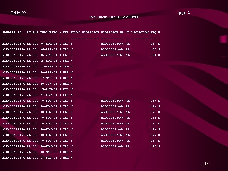
Task: Click slide number "13" in the corner
Action: pos(206,164)
